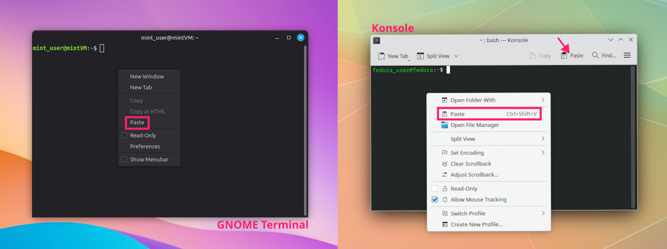Image resolution: width=667 pixels, height=249 pixels.
Task: Click the Open File Manager folder icon
Action: [445, 125]
